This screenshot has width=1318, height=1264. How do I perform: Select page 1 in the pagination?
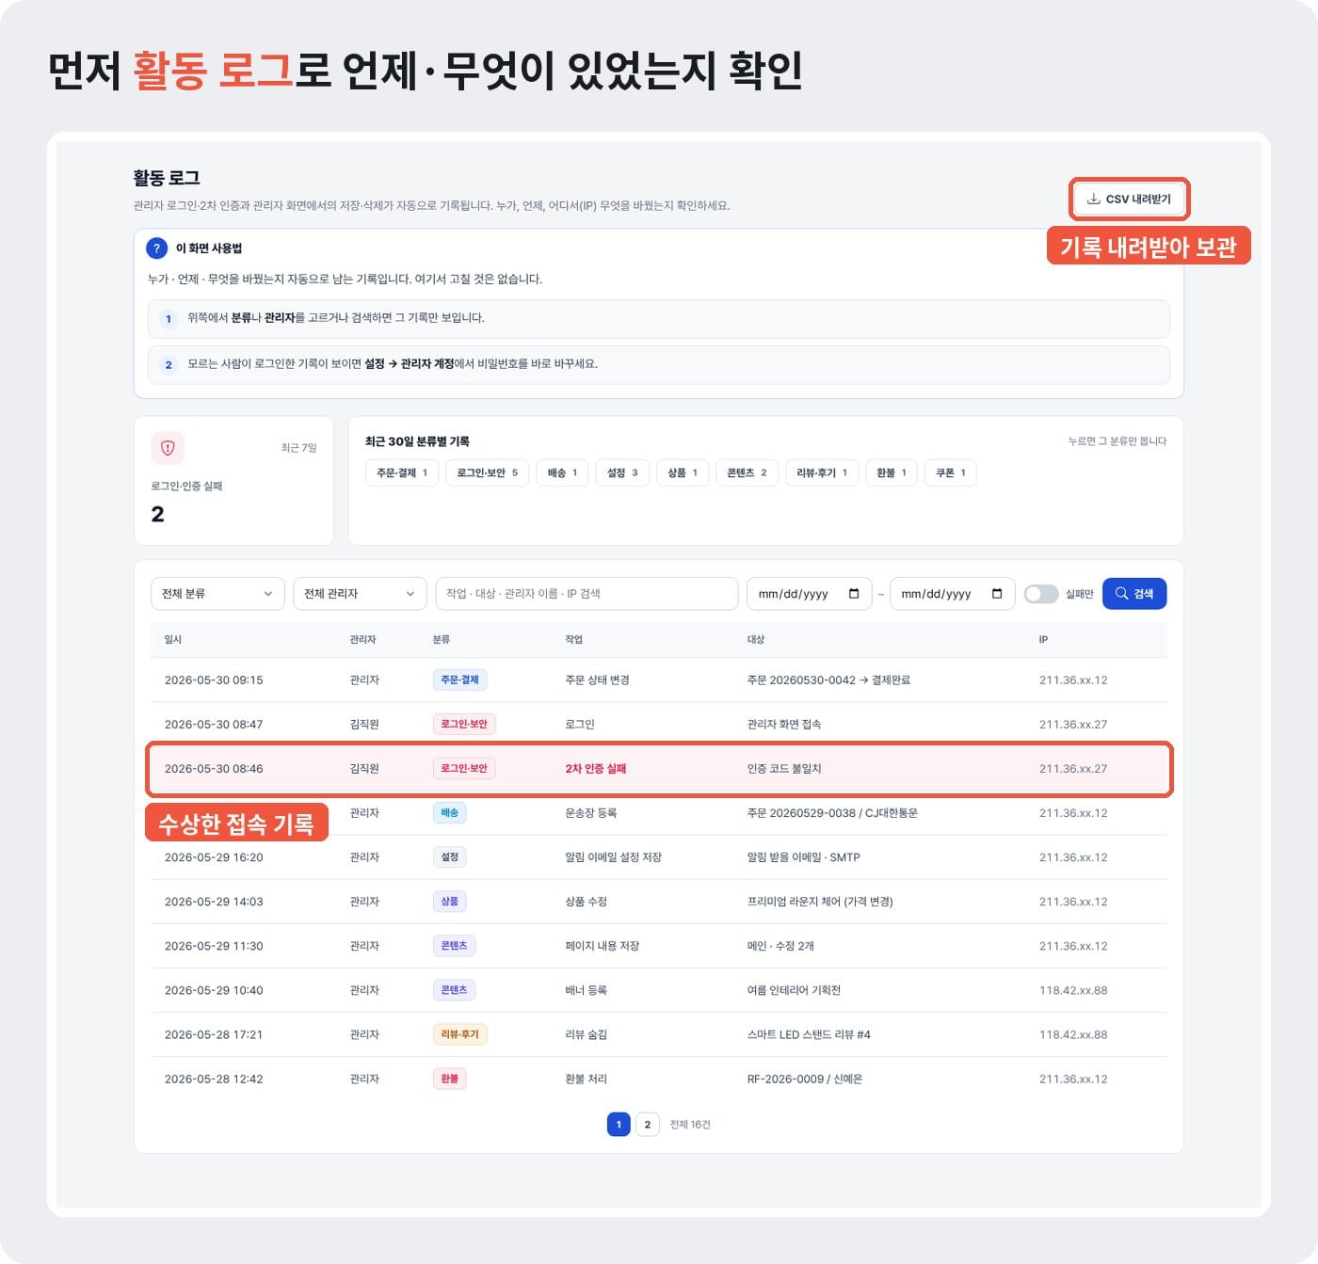click(619, 1125)
